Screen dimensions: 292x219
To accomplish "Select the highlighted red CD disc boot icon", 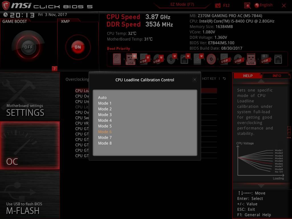I will [x=211, y=59].
